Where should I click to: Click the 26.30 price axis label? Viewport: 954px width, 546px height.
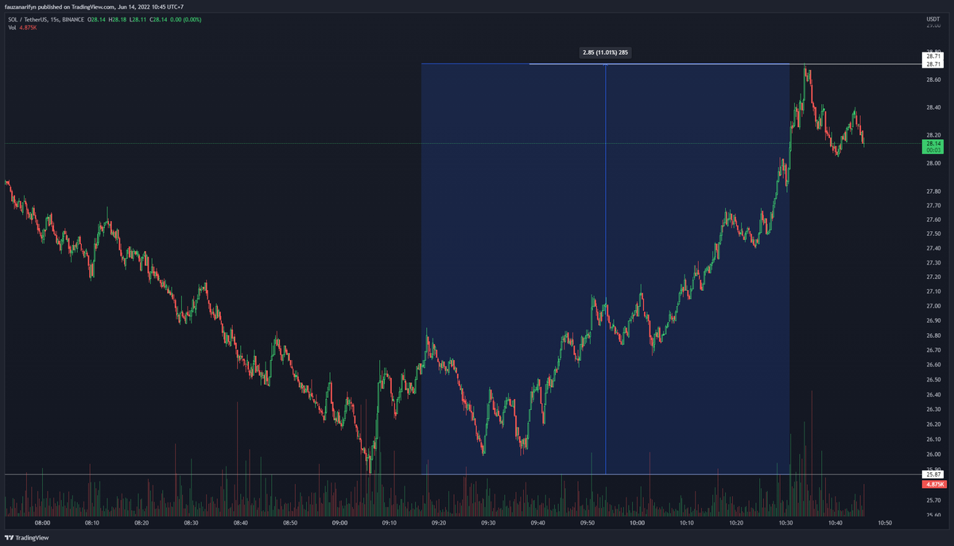pyautogui.click(x=933, y=409)
